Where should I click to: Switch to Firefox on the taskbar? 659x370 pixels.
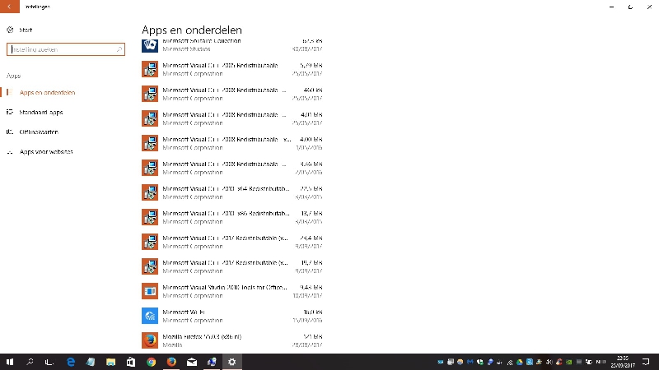point(171,362)
